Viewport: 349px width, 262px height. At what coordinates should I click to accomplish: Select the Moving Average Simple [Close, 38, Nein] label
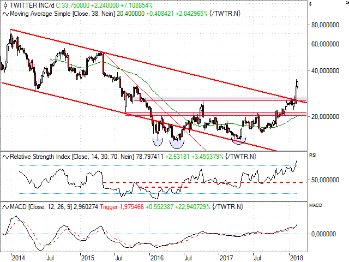62,14
